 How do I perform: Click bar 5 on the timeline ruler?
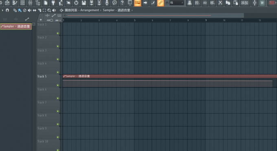click(x=134, y=20)
